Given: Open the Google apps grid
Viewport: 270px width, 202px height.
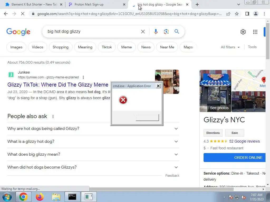Looking at the screenshot, I should coord(255,32).
